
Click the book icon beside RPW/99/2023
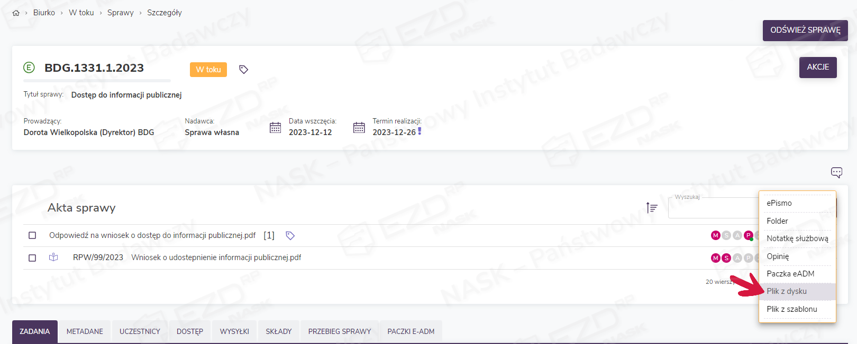53,257
